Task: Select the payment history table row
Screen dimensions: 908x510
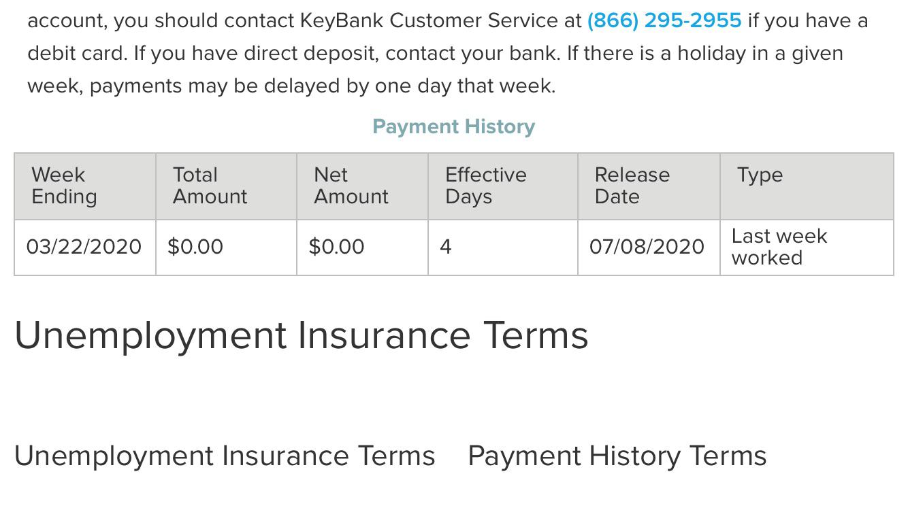Action: pyautogui.click(x=453, y=247)
